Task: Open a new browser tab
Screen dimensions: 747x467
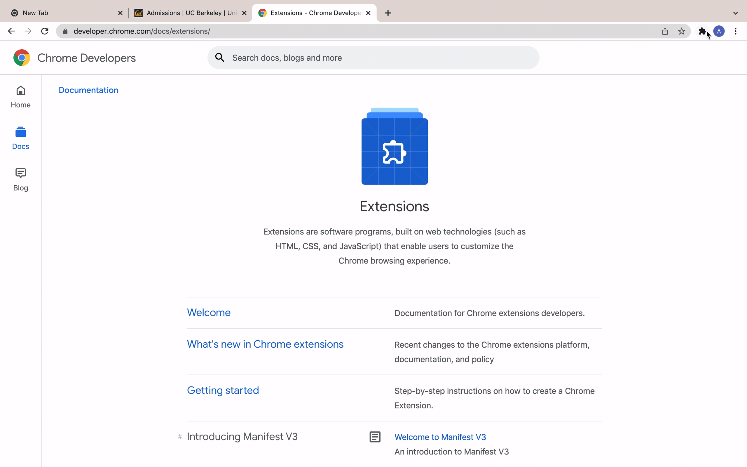Action: coord(388,13)
